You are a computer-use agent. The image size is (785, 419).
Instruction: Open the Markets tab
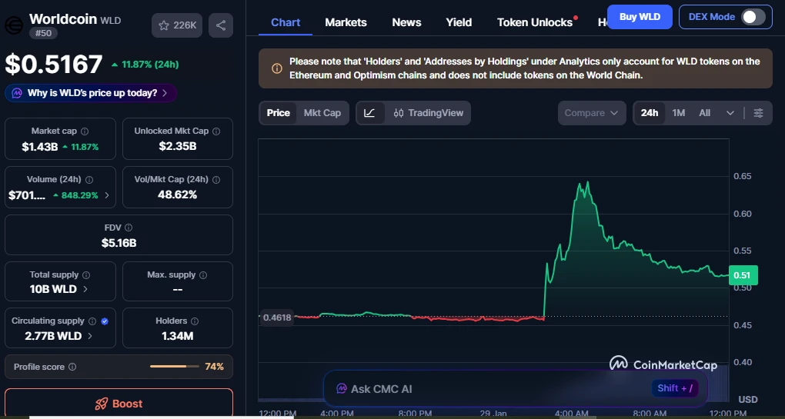coord(346,22)
